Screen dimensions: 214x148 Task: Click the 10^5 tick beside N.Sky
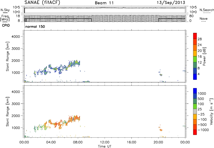pos(16,7)
